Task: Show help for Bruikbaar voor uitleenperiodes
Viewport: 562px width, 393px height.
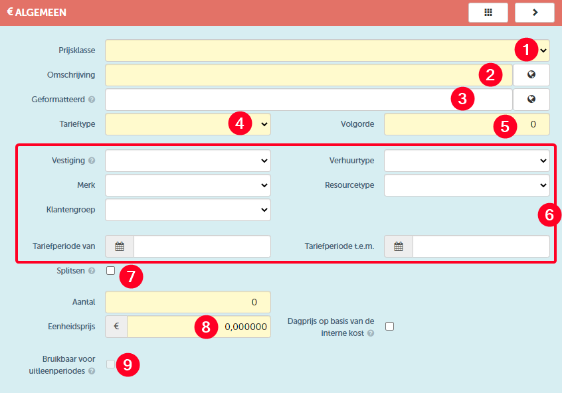Action: click(92, 371)
